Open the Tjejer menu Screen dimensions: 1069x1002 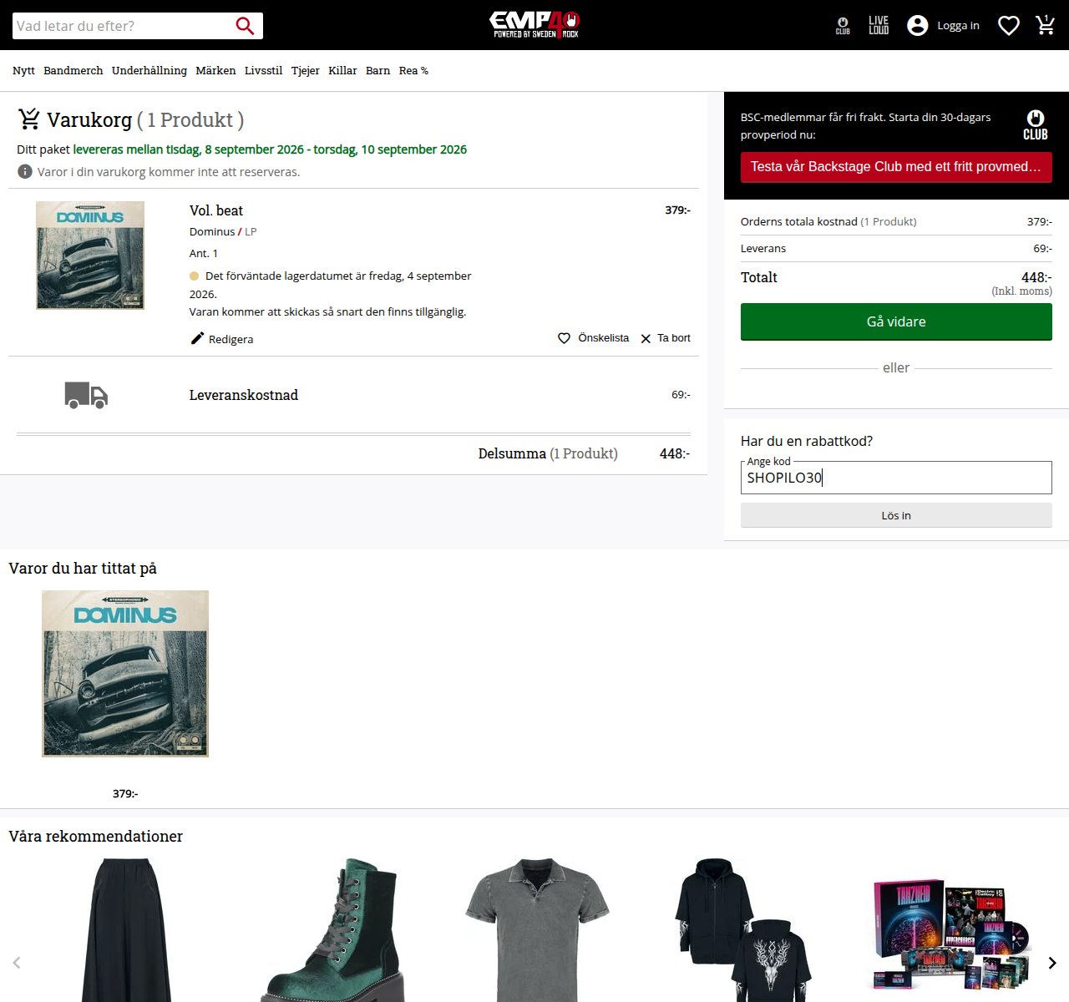(305, 71)
